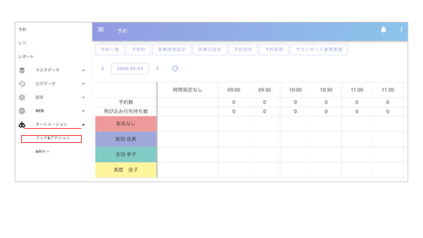This screenshot has width=423, height=238.
Task: Expand the マスタデータ dropdown arrow
Action: point(83,70)
